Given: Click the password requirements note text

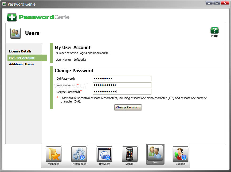Looking at the screenshot, I should [133, 100].
